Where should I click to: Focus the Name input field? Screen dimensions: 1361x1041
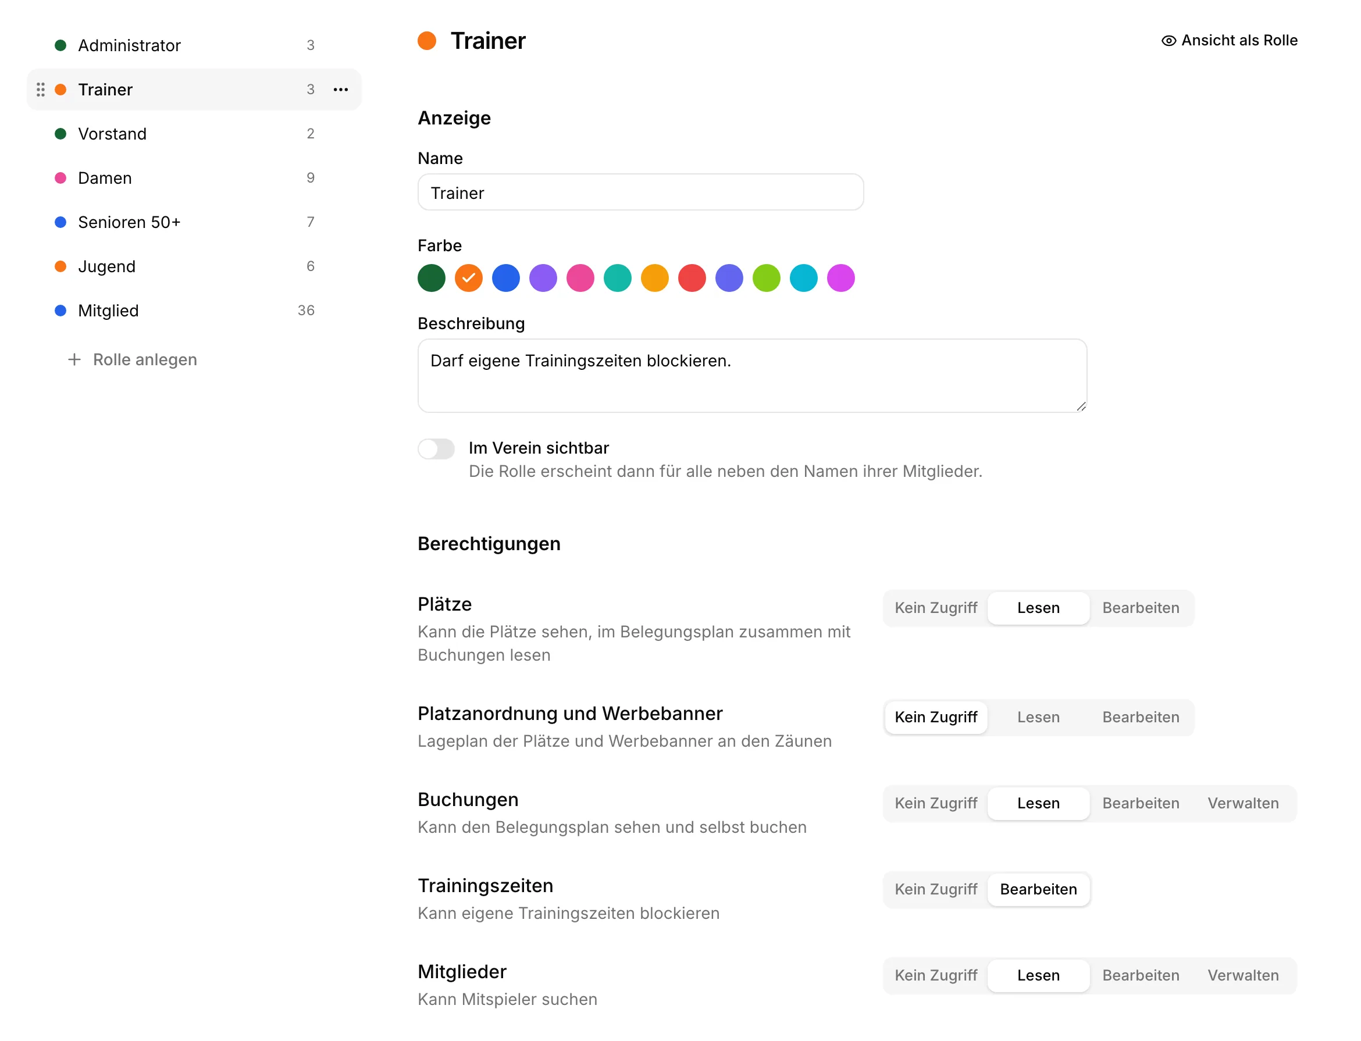tap(640, 192)
